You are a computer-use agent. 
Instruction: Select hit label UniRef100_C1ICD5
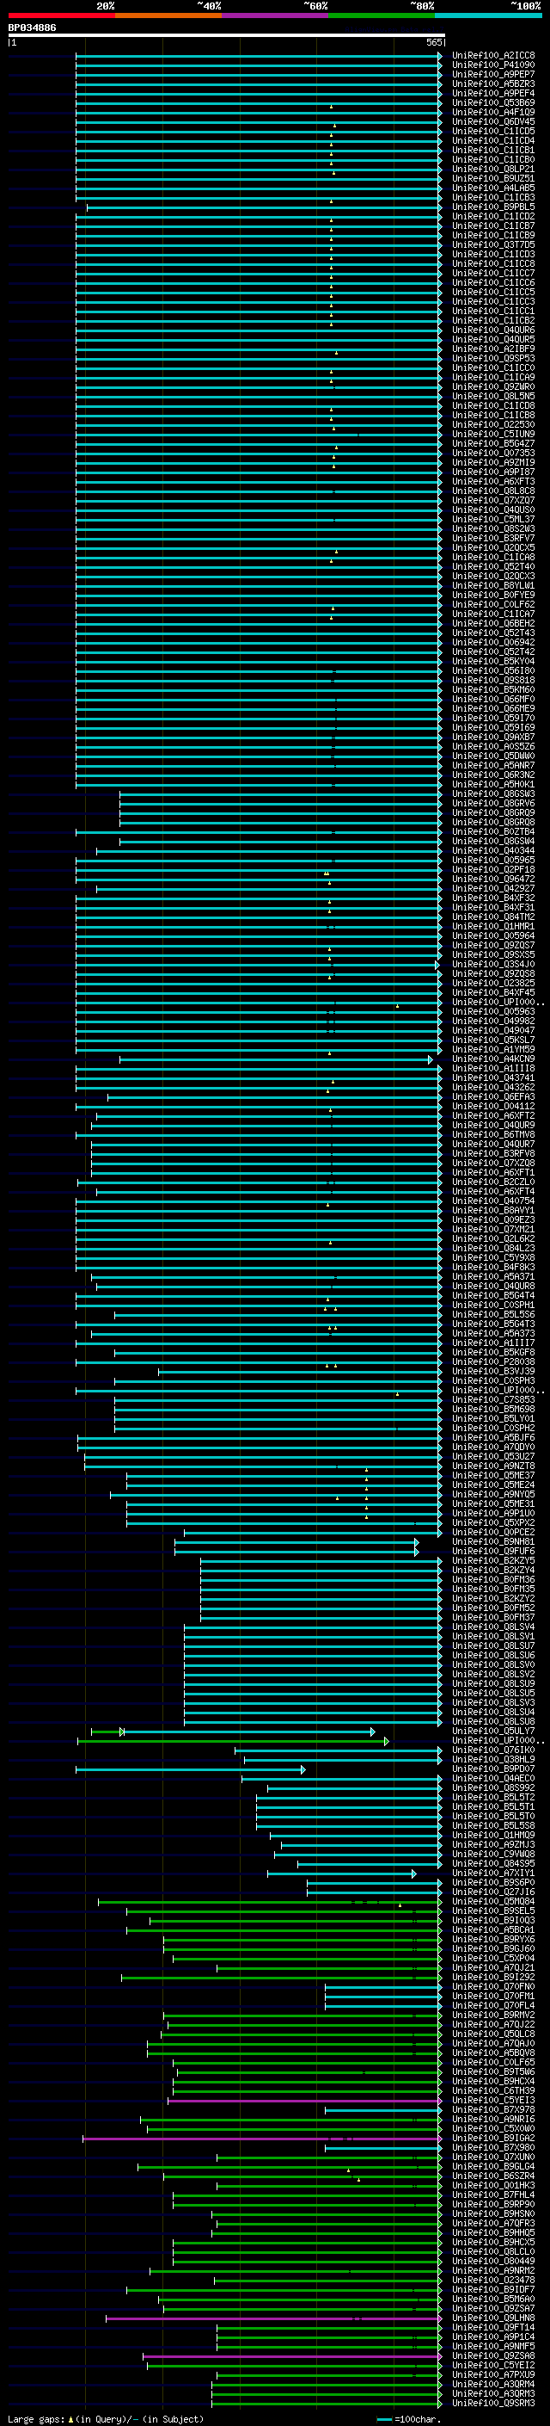pyautogui.click(x=493, y=131)
